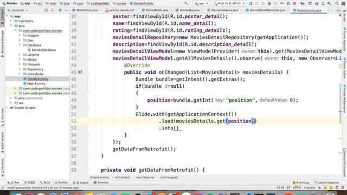347x195 pixels.
Task: Open the Run tool window
Action: tap(13, 183)
